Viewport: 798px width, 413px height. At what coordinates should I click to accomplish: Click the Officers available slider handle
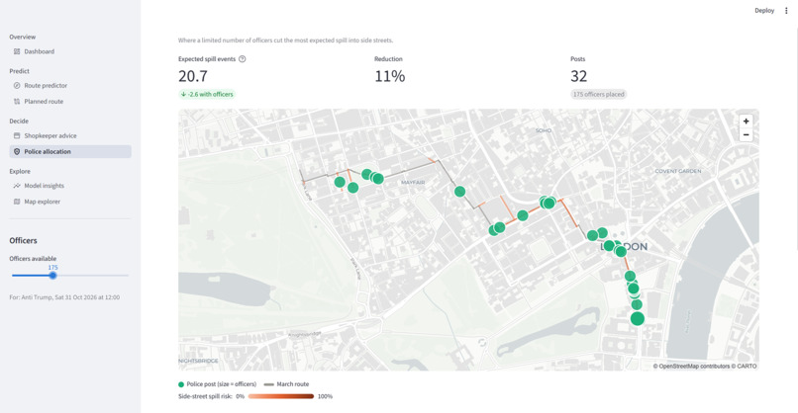coord(52,276)
